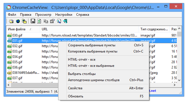Viewport: 187px width, 105px height.
Task: Click the GIF file icon of 034.gif
Action: point(9,57)
